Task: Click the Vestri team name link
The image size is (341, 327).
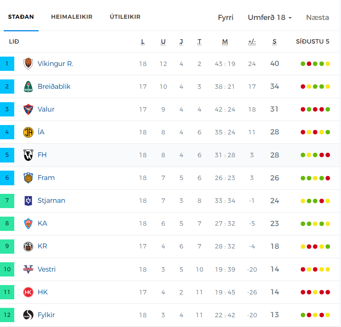Action: tap(46, 269)
